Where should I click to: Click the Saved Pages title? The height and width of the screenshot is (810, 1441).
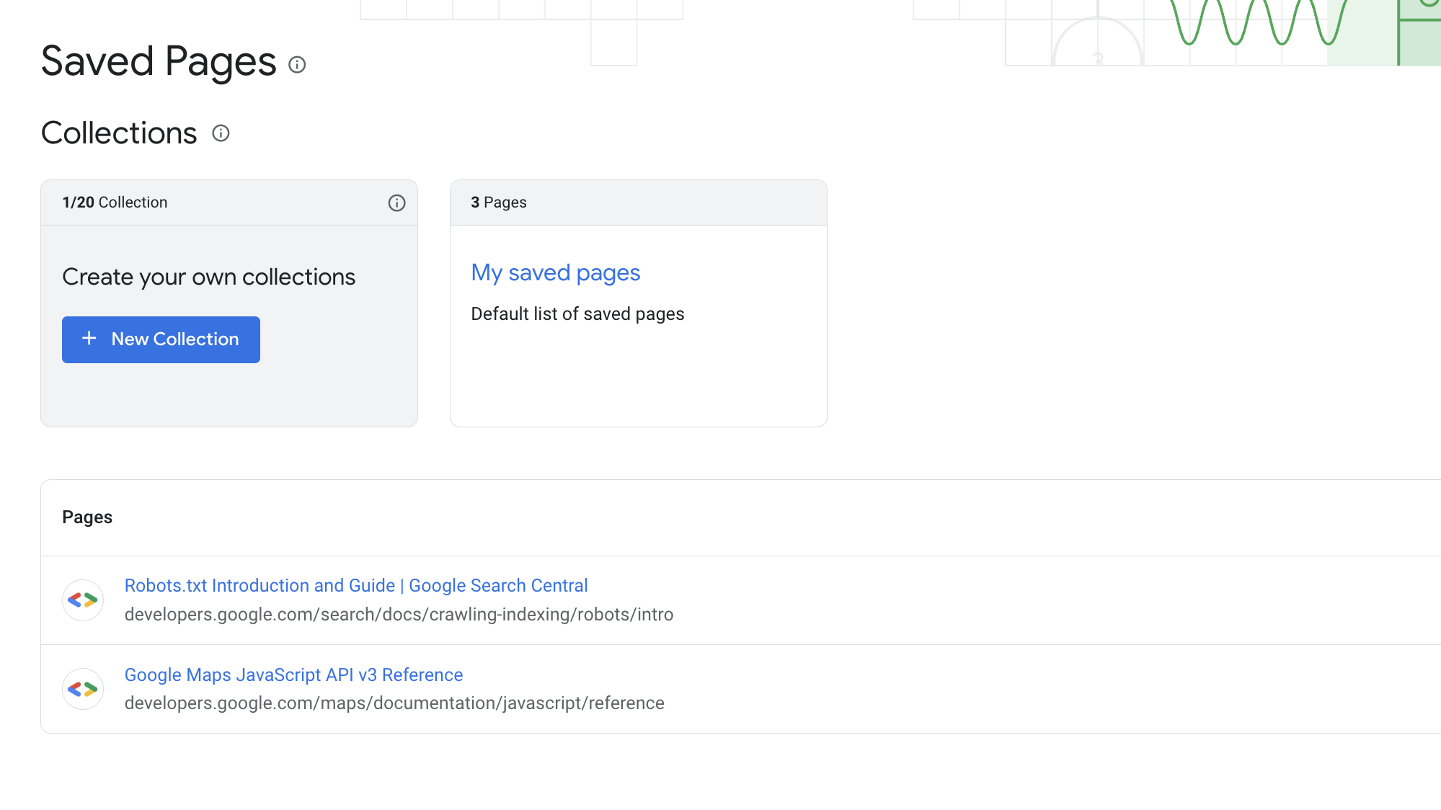159,61
